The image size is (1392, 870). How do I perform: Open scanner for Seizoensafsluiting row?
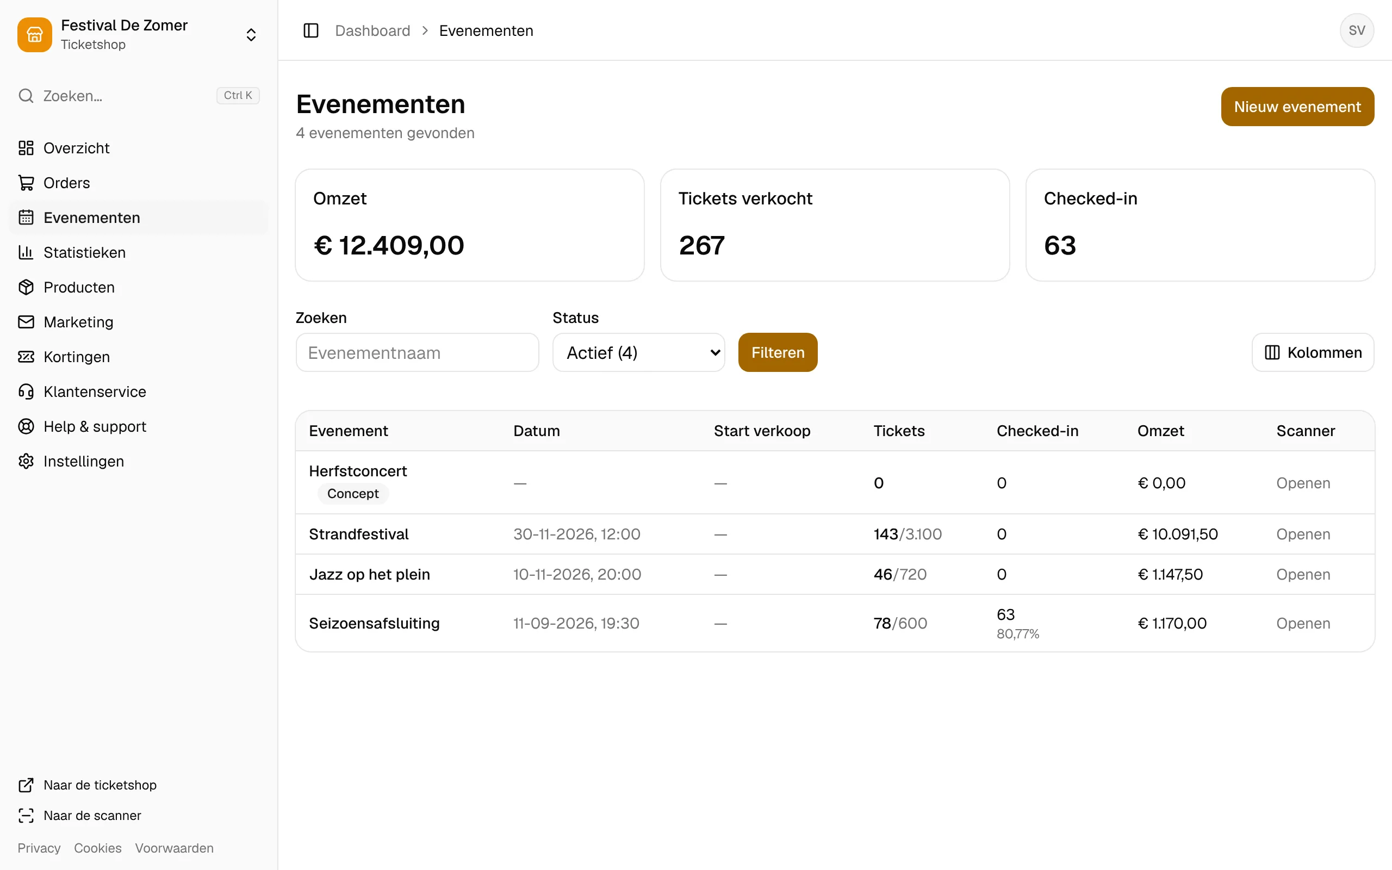click(x=1303, y=623)
